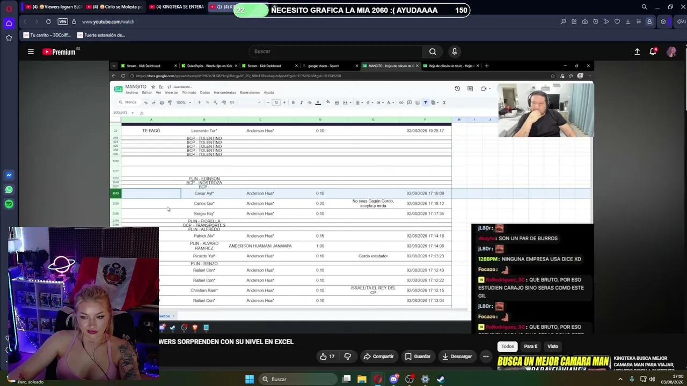The height and width of the screenshot is (386, 687).
Task: Select the 'Visto' filter chip
Action: (553, 346)
